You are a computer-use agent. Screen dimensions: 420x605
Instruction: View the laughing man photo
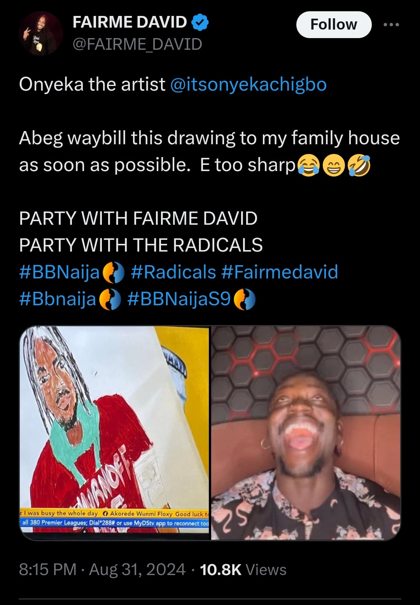pos(306,432)
